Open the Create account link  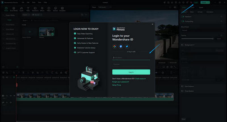click(x=140, y=79)
